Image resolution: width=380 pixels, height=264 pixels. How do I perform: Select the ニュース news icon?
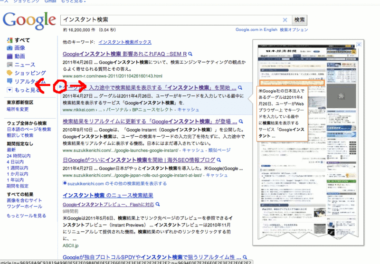pos(9,65)
